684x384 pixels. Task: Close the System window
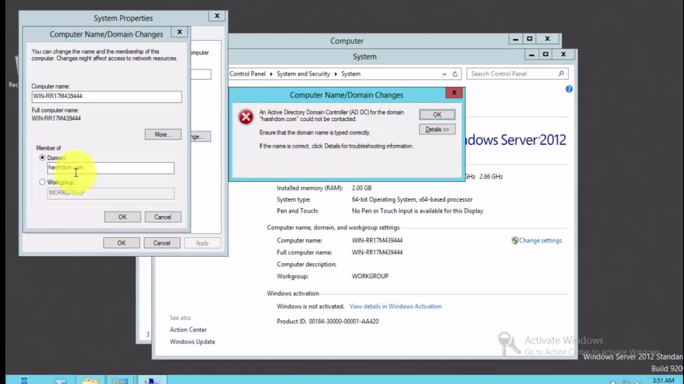pos(563,54)
